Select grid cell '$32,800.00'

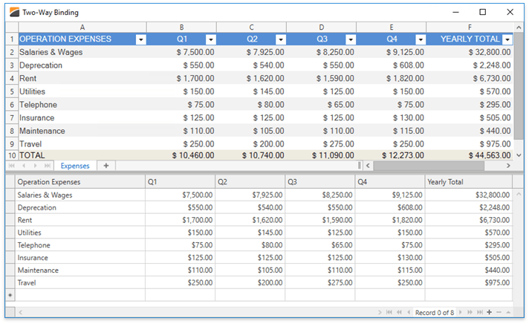coord(469,195)
